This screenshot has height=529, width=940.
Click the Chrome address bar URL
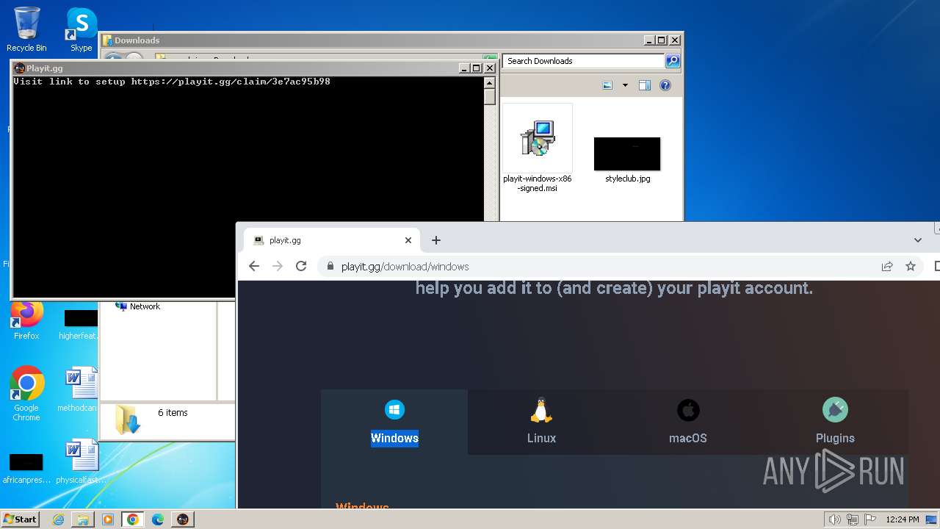click(x=405, y=267)
